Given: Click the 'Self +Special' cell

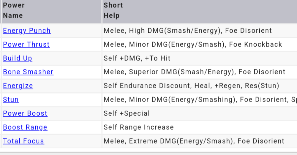Looking at the screenshot, I should click(x=127, y=113).
